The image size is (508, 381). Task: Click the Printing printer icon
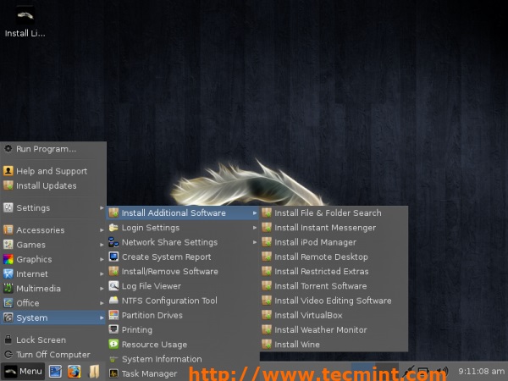pos(113,329)
